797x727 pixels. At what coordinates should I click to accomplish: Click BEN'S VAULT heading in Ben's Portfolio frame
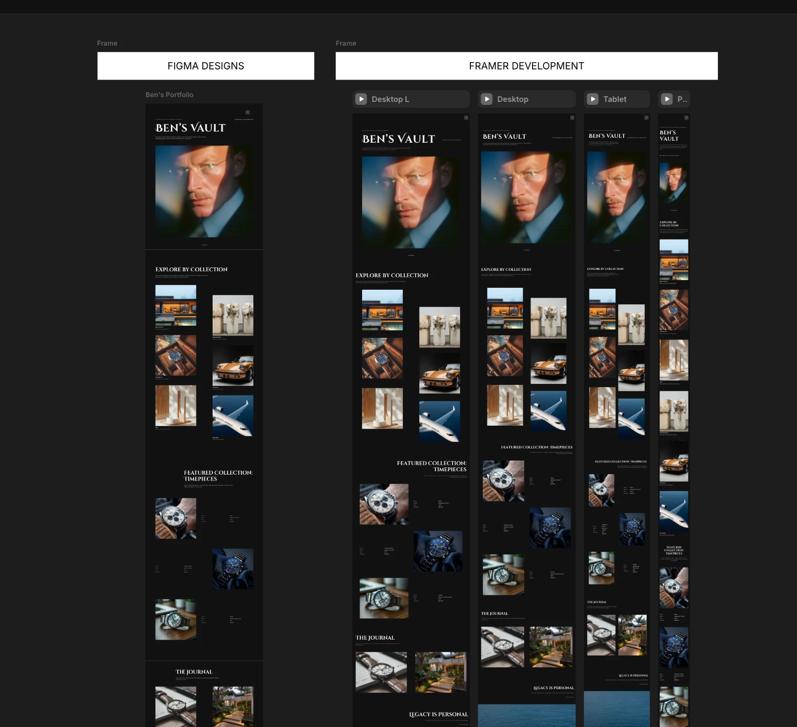(x=190, y=128)
